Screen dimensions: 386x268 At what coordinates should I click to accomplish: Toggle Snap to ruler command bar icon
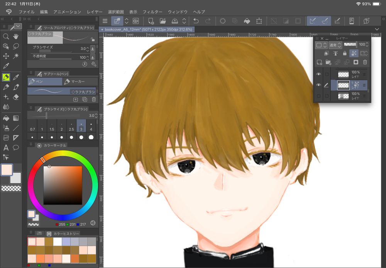pyautogui.click(x=313, y=21)
